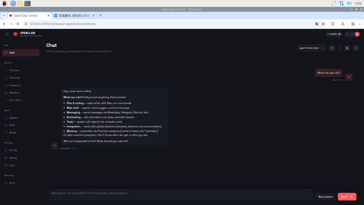Switch to system theme monitor icon

tap(347, 34)
